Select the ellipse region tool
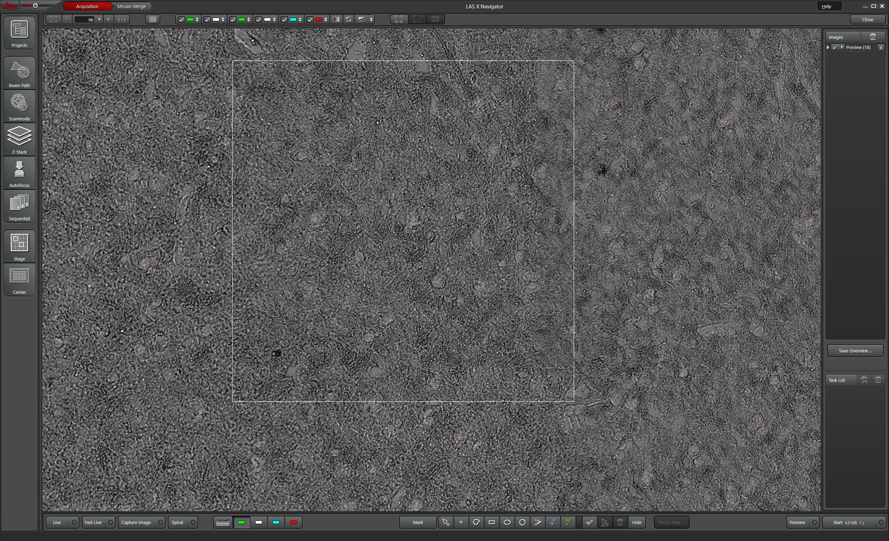Viewport: 889px width, 541px height. (x=507, y=522)
